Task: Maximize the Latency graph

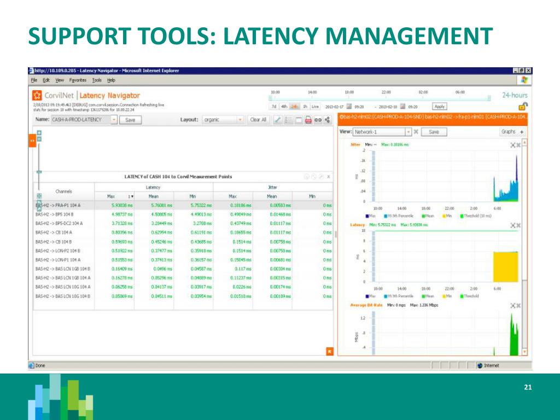Action: [x=513, y=225]
